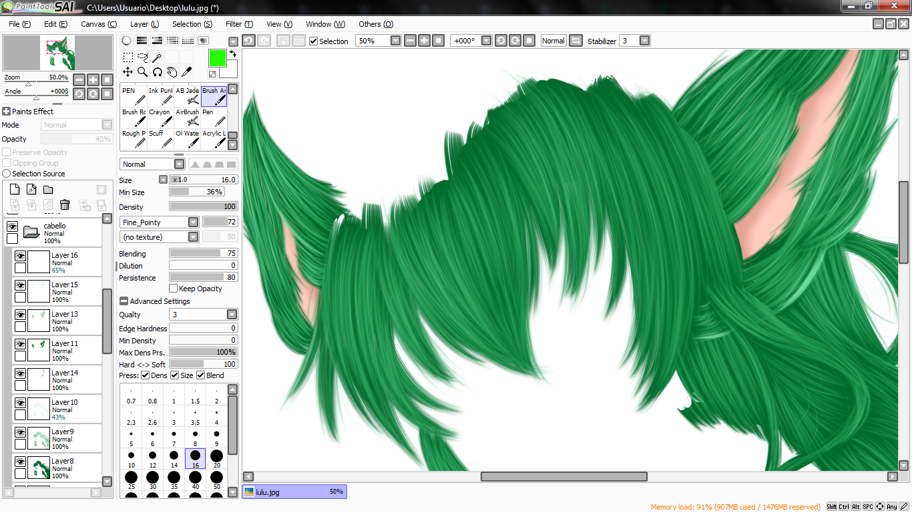The width and height of the screenshot is (912, 513).
Task: Open the Quality dropdown
Action: [232, 314]
